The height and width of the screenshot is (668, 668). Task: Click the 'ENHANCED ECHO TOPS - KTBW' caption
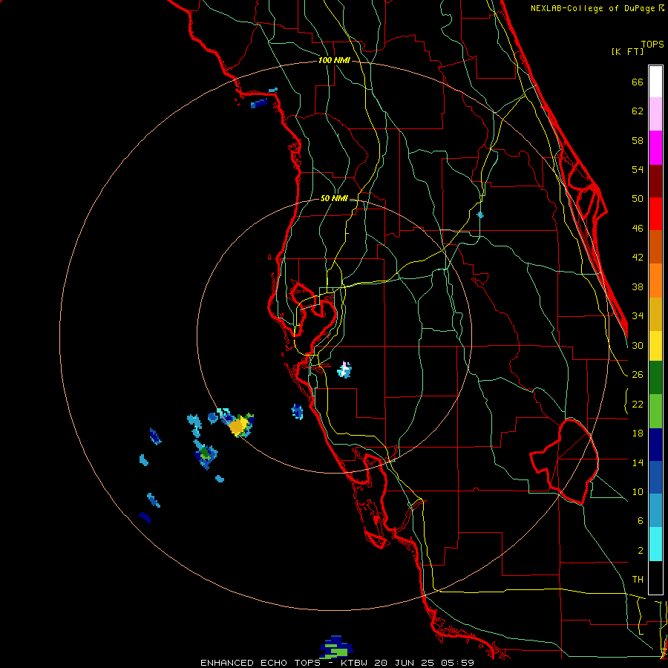coord(284,663)
